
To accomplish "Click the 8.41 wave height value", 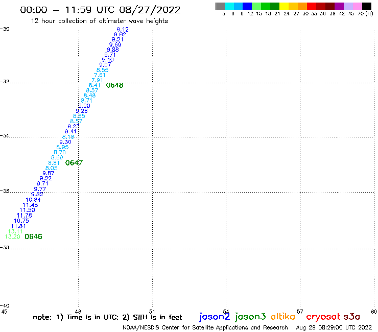I will click(94, 85).
